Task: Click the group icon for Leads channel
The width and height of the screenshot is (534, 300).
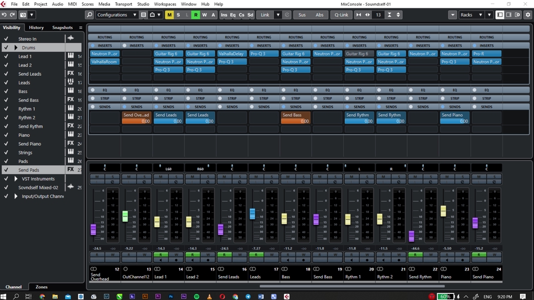Action: [x=71, y=82]
